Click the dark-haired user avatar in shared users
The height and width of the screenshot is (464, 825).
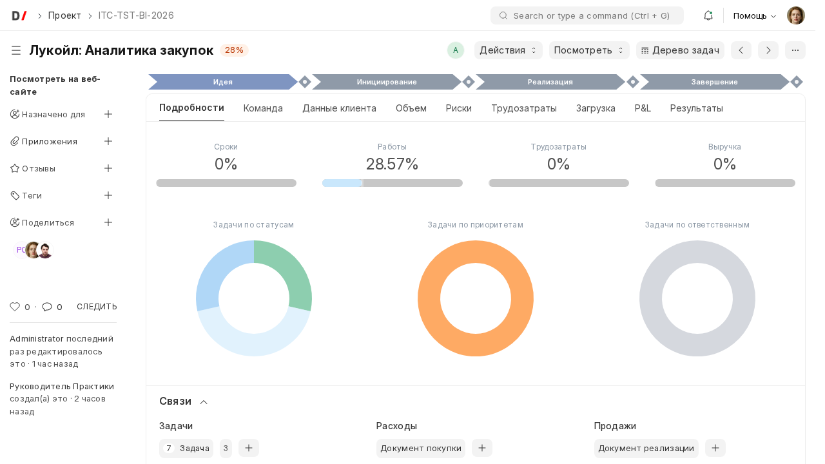pyautogui.click(x=44, y=250)
